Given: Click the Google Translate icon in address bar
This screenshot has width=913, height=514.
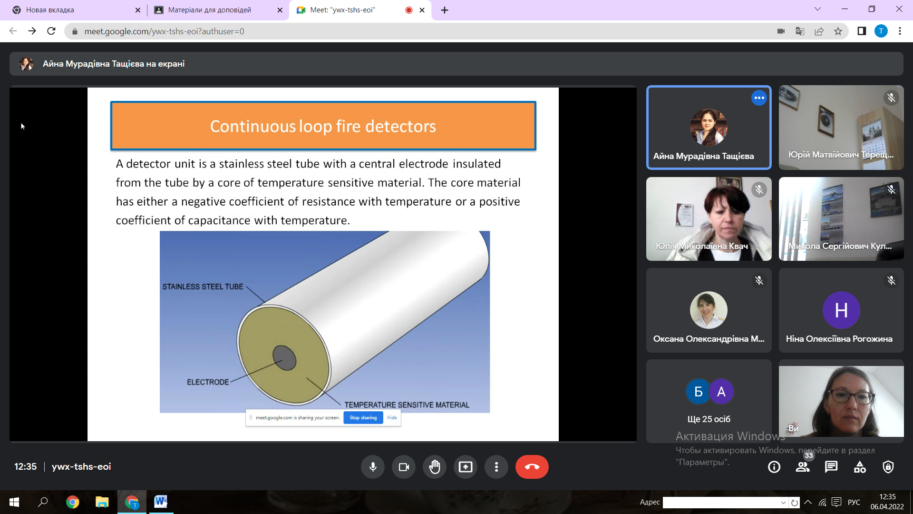Looking at the screenshot, I should tap(800, 31).
